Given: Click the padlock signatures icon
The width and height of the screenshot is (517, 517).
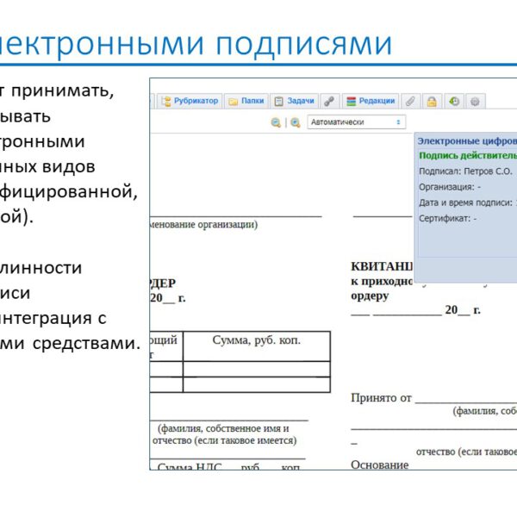Looking at the screenshot, I should tap(432, 101).
